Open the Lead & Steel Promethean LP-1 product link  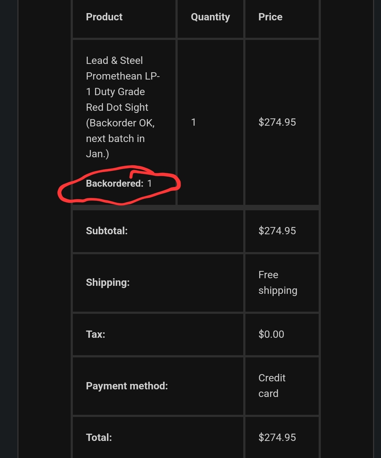pos(123,107)
